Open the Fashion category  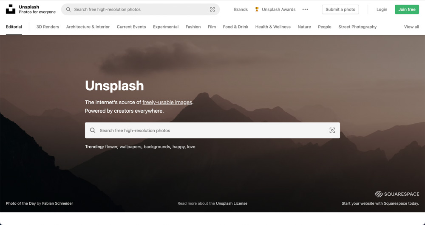pyautogui.click(x=193, y=27)
